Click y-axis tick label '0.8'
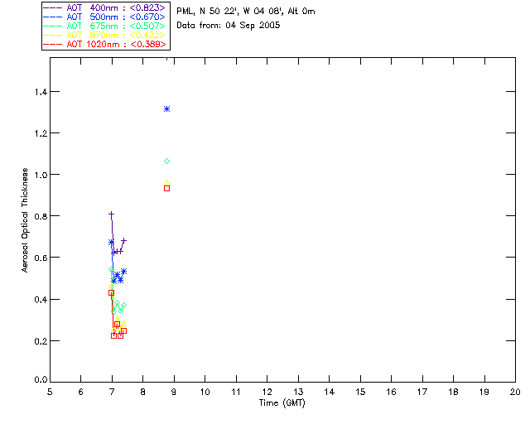Viewport: 530px width, 424px height. click(x=41, y=216)
